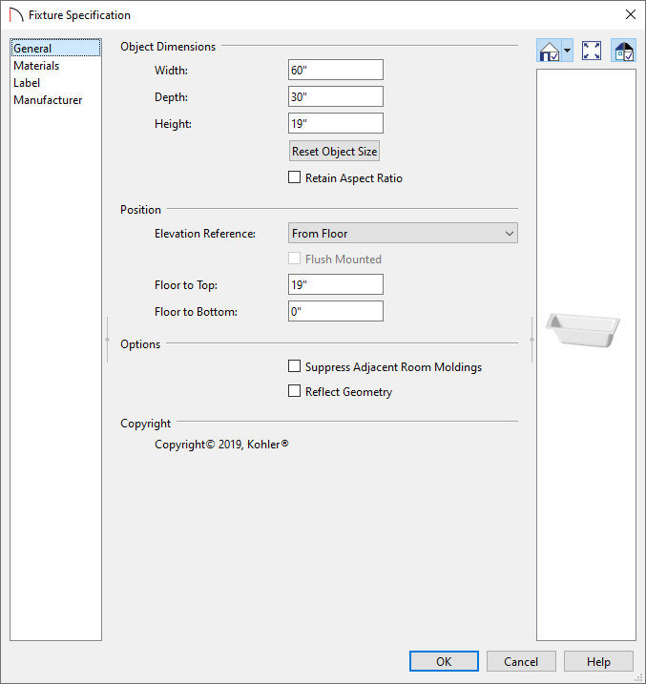Check Suppress Adjacent Room Moldings
Screen dimensions: 646x684
pos(295,366)
